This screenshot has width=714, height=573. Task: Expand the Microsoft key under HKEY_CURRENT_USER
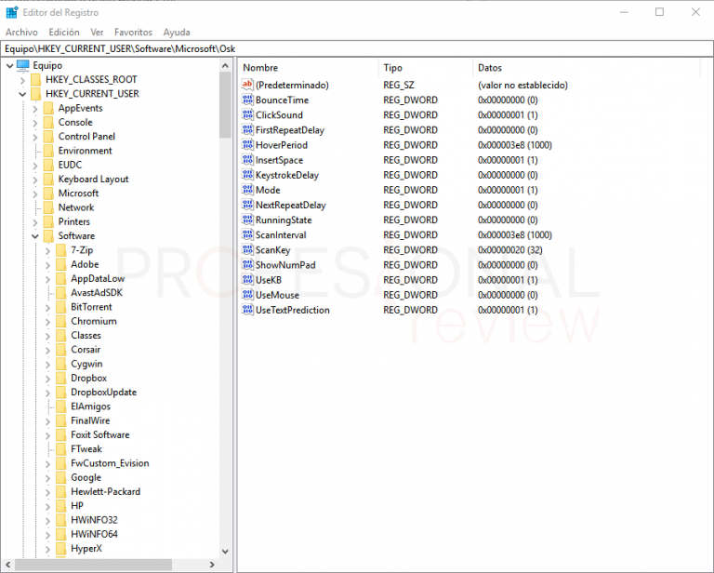[35, 194]
